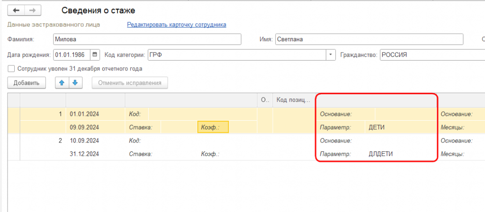Click the 'Код позиц...' column header

(x=294, y=100)
